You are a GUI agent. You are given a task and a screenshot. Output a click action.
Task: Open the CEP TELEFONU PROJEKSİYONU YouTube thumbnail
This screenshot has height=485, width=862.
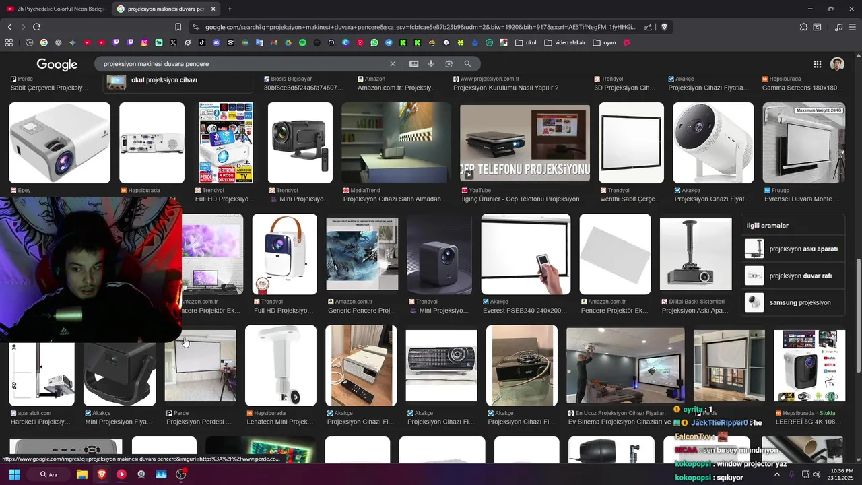click(x=525, y=143)
